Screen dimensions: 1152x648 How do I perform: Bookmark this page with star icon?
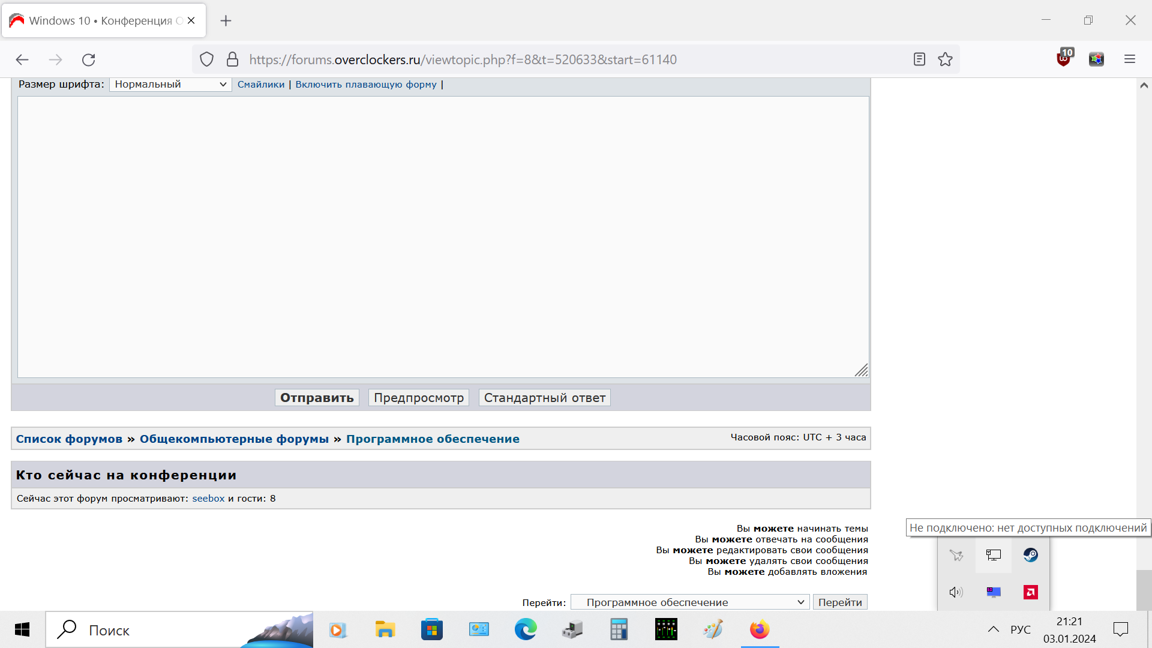pos(946,59)
